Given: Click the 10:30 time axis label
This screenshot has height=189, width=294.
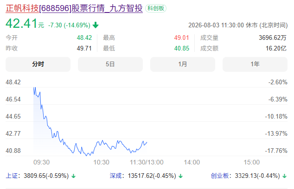Looking at the screenshot, I should coord(101,162).
